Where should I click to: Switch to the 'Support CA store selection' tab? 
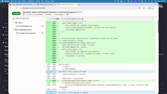(x=26, y=4)
